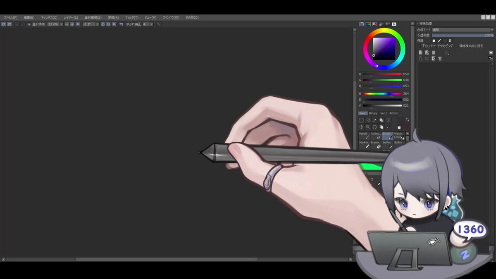Choose the Eraser brush preset
The height and width of the screenshot is (279, 496).
click(376, 145)
